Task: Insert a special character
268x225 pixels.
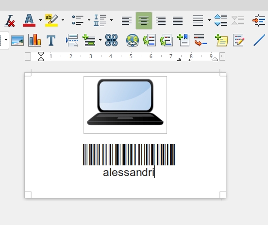Action: [112, 40]
